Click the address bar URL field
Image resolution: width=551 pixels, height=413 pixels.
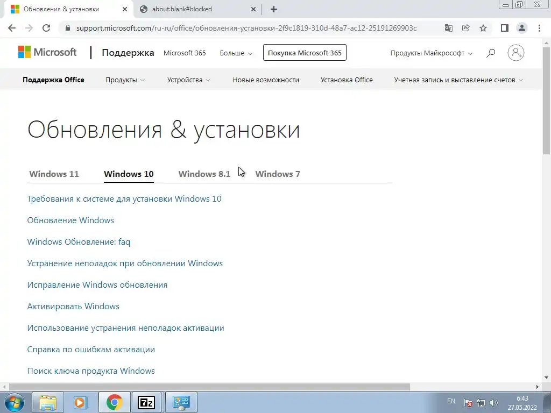click(x=246, y=28)
